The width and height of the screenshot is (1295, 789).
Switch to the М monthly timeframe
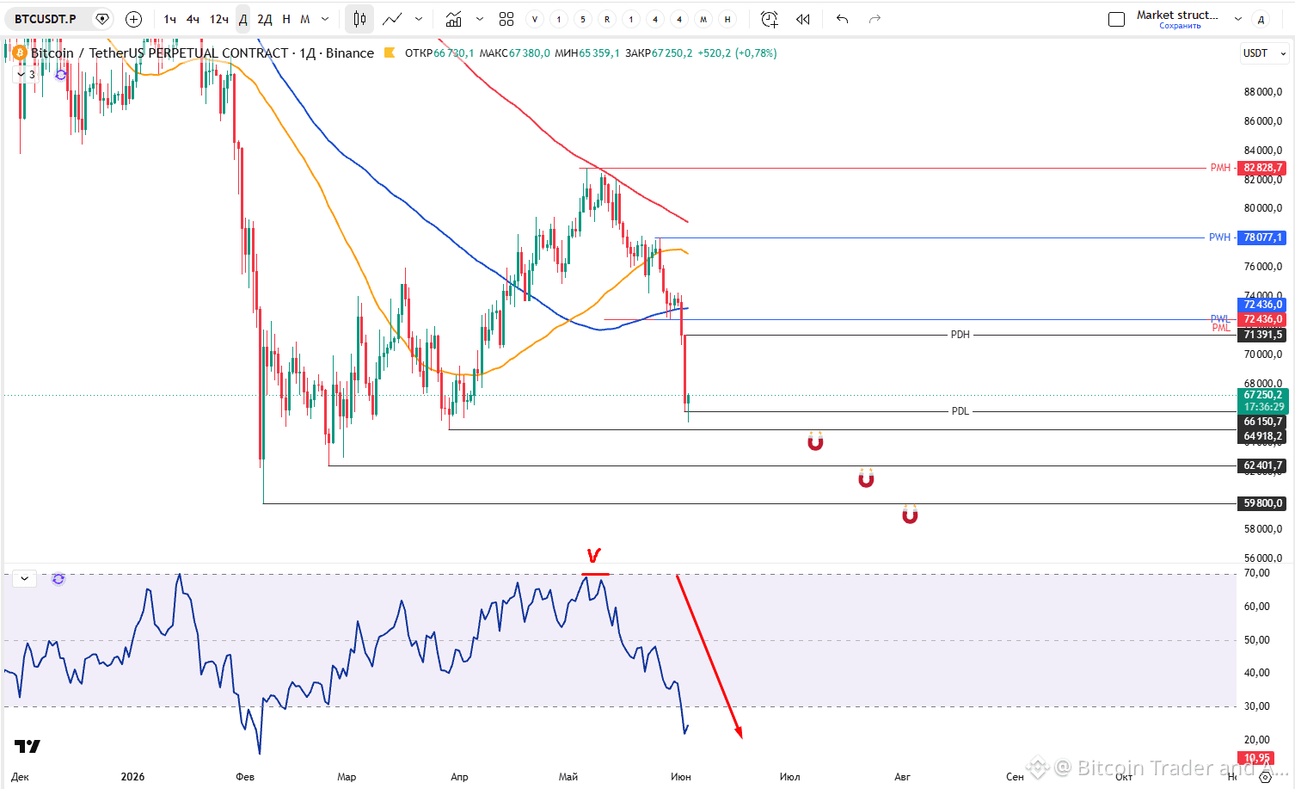(x=305, y=19)
